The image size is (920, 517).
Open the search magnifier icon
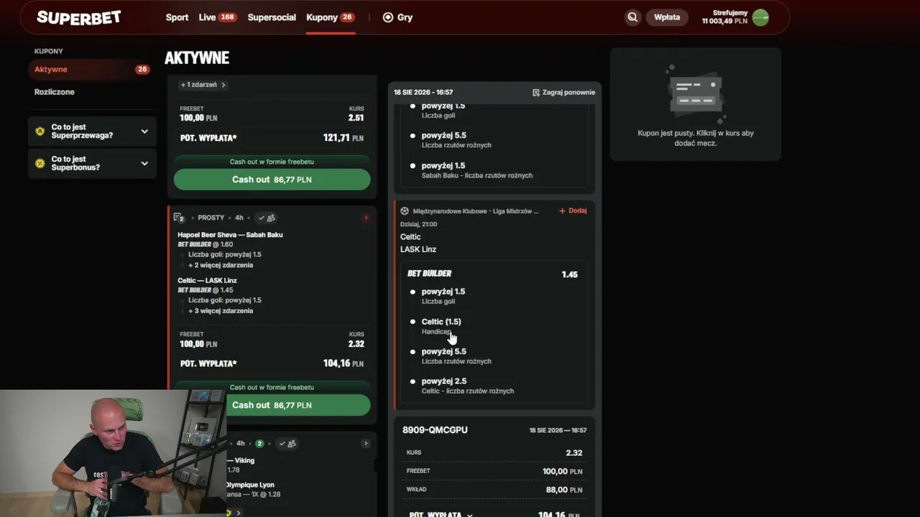(632, 17)
